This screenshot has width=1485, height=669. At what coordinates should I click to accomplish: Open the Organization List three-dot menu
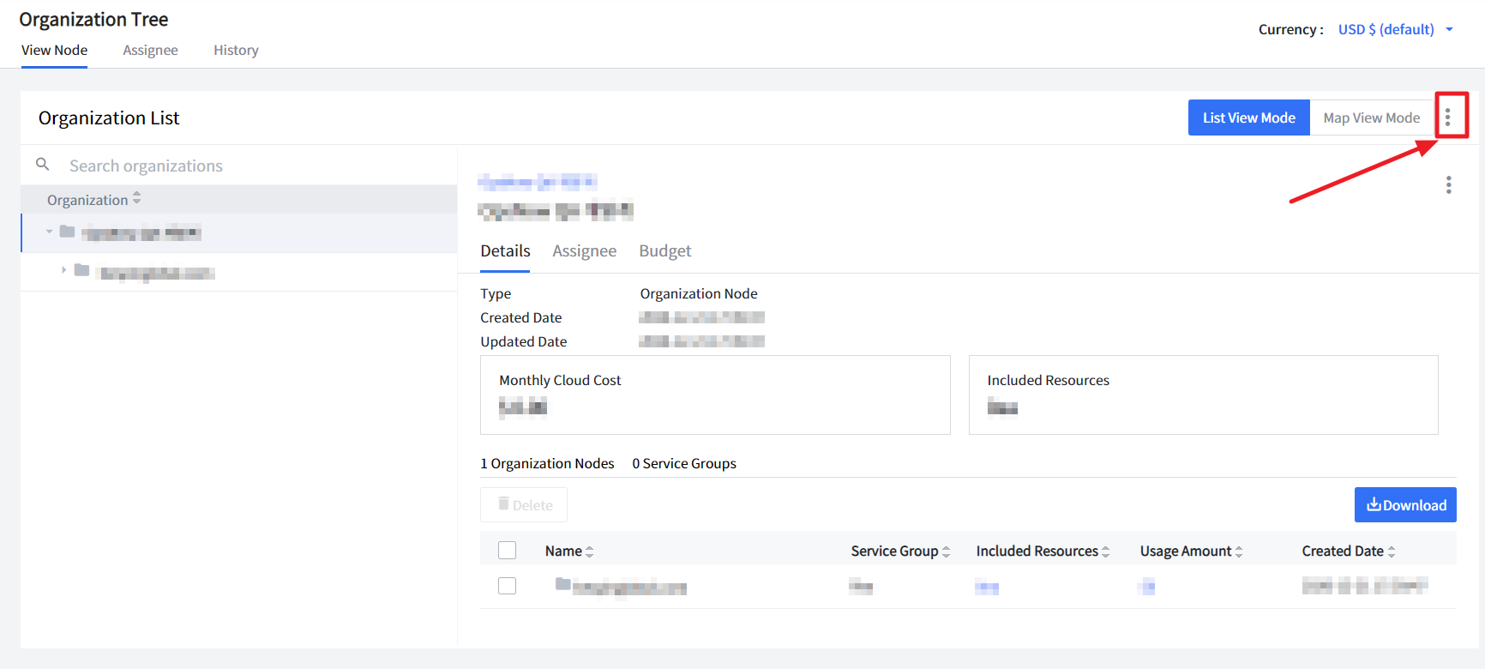tap(1447, 118)
